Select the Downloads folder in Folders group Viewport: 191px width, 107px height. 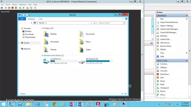point(51,42)
